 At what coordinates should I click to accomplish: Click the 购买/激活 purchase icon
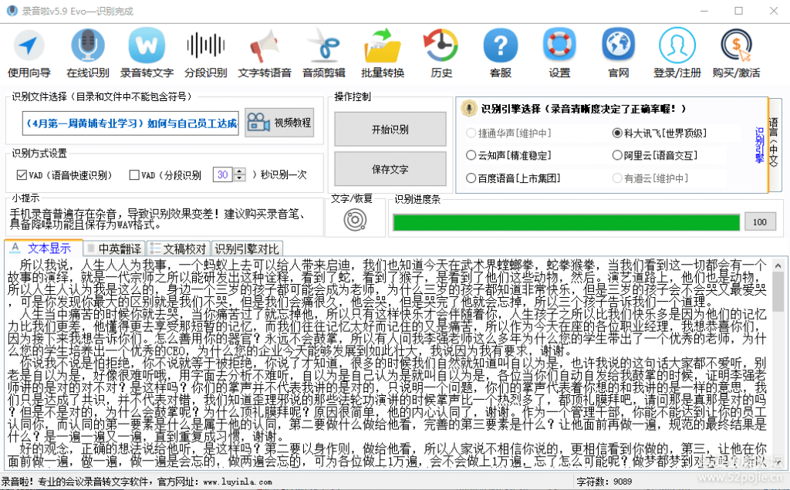[735, 46]
